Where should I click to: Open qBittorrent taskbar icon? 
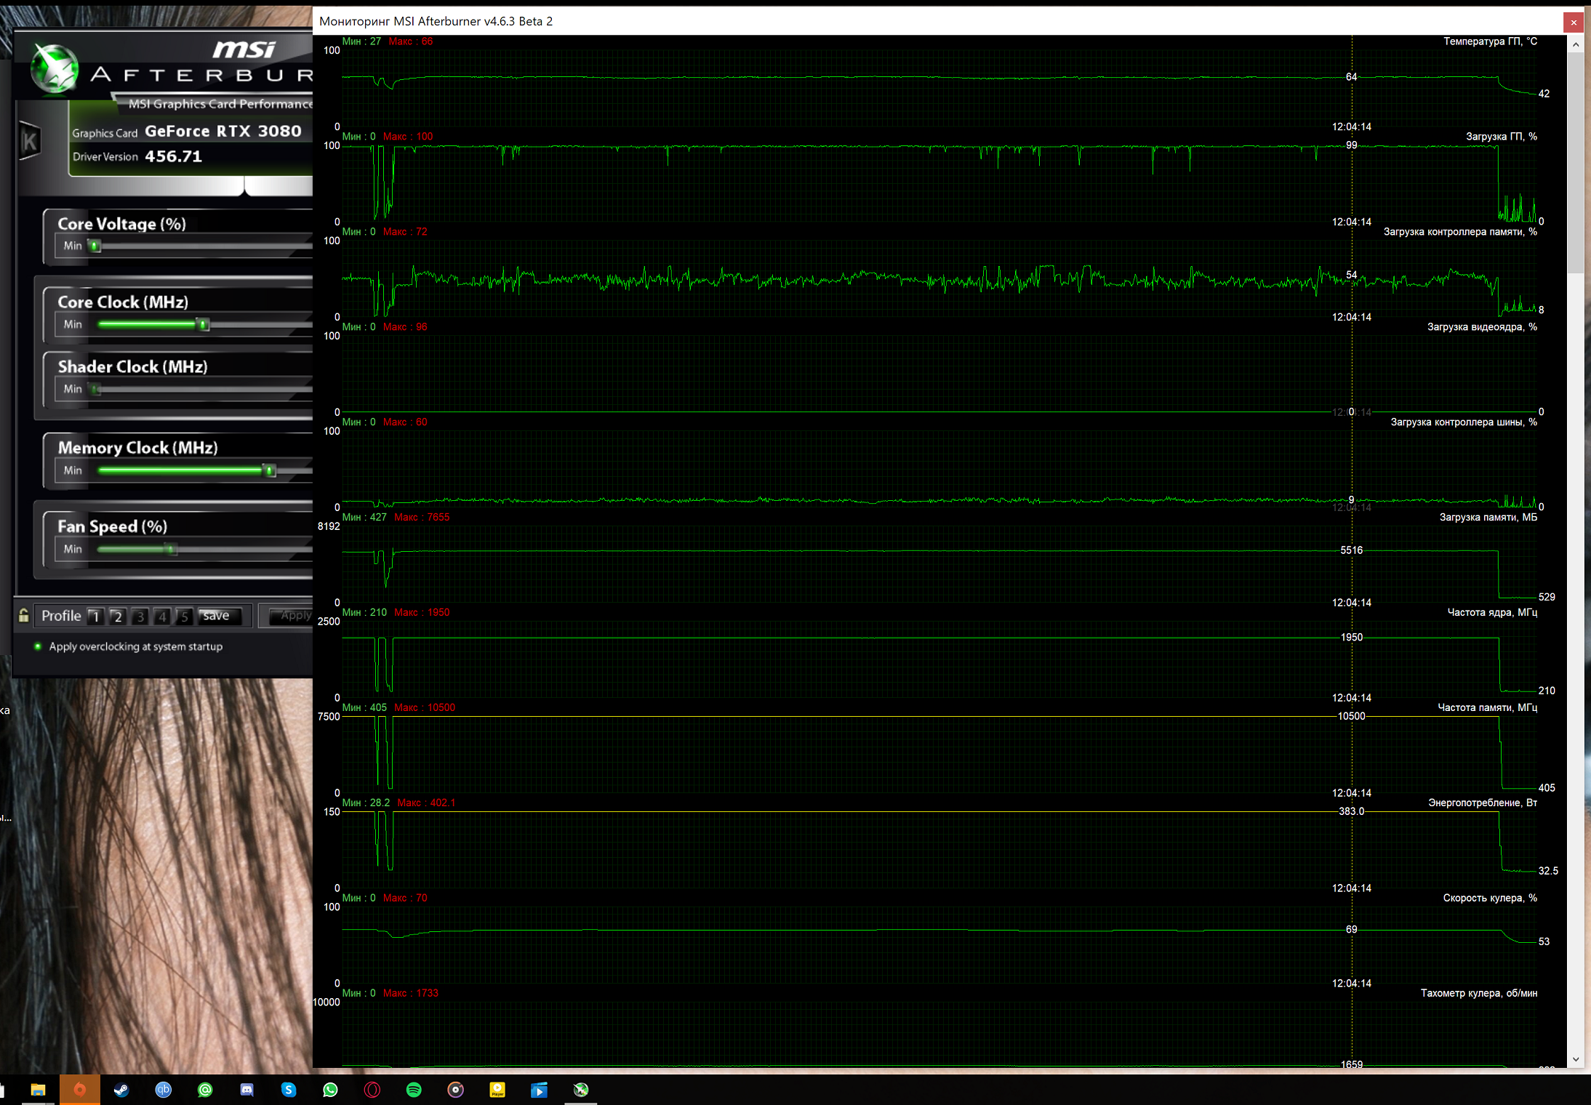[x=163, y=1090]
